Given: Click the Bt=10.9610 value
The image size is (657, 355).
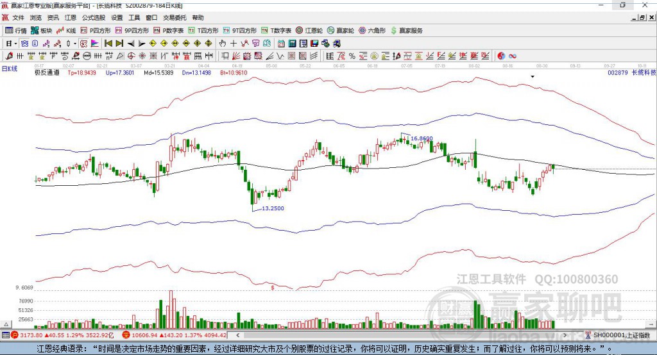Looking at the screenshot, I should (x=234, y=72).
